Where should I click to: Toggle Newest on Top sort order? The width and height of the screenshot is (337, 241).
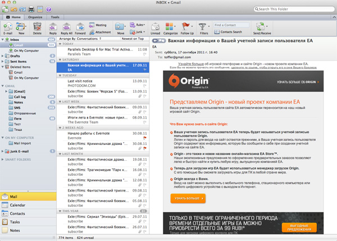(x=132, y=38)
